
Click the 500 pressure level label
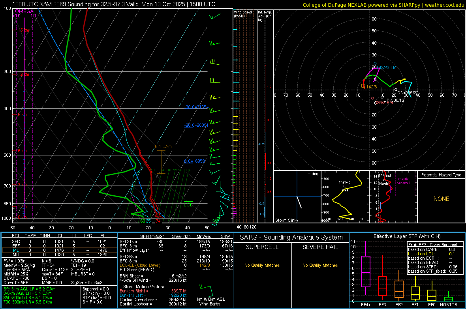(x=7, y=155)
